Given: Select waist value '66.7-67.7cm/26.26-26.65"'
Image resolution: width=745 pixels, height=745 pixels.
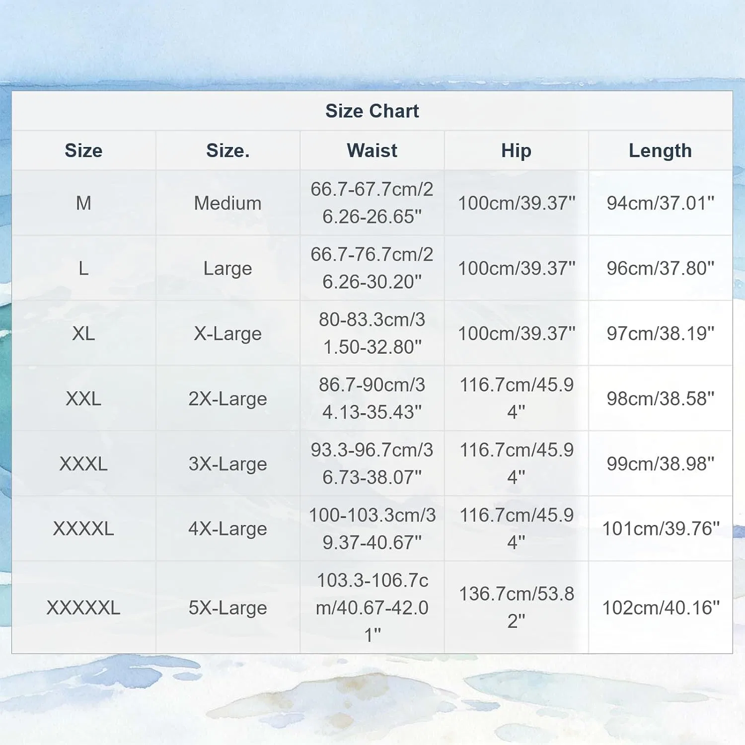Looking at the screenshot, I should [x=372, y=203].
